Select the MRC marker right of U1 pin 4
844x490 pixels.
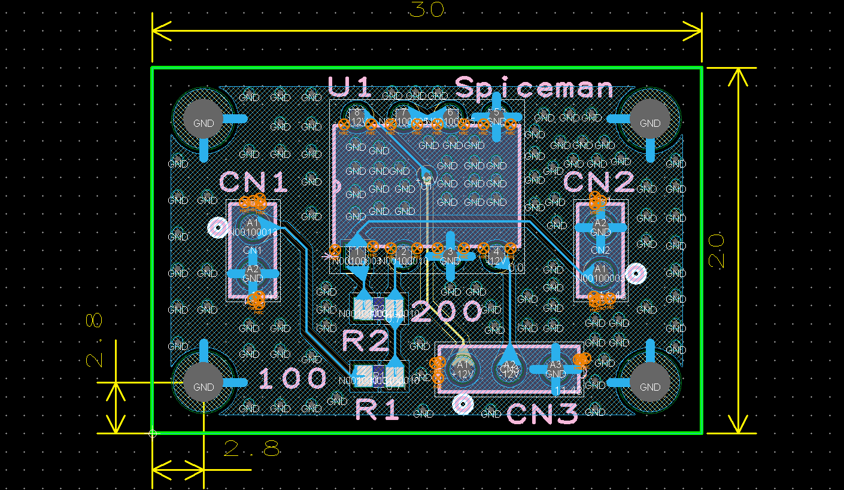tap(510, 249)
